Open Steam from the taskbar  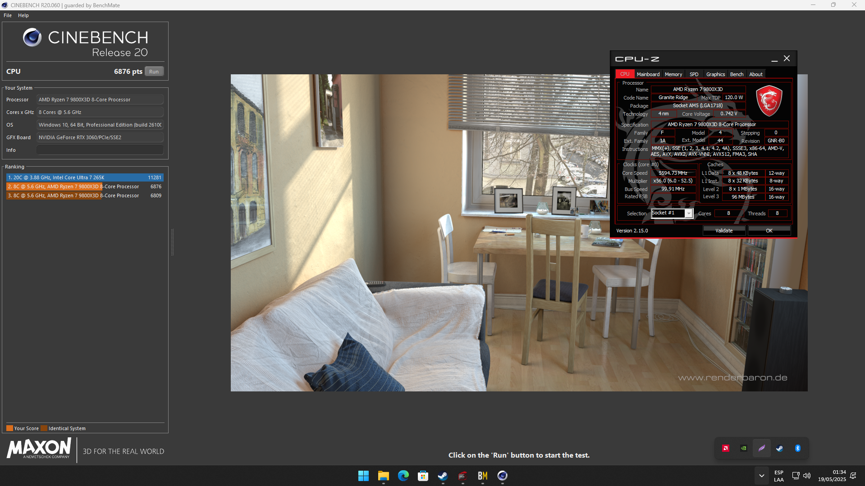coord(443,476)
